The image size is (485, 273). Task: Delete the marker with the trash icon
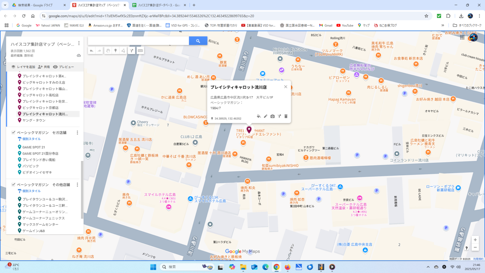[286, 116]
